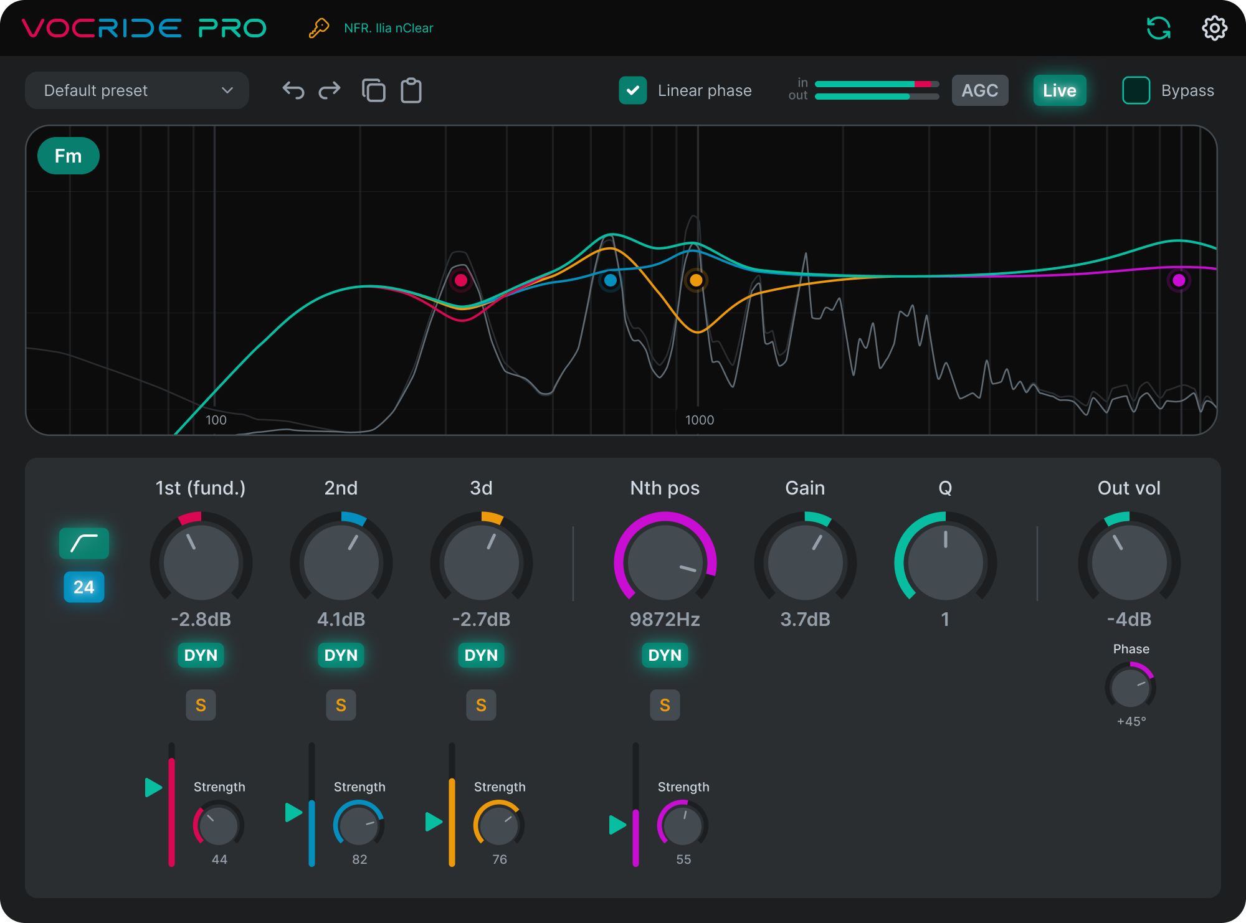Click the Gain knob showing 3.7dB
Viewport: 1246px width, 923px height.
(x=805, y=562)
